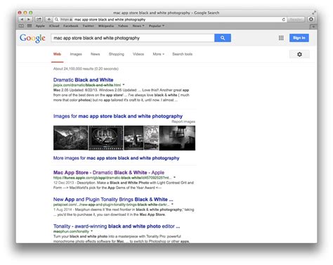Click the Report images link
This screenshot has width=333, height=265.
click(183, 122)
